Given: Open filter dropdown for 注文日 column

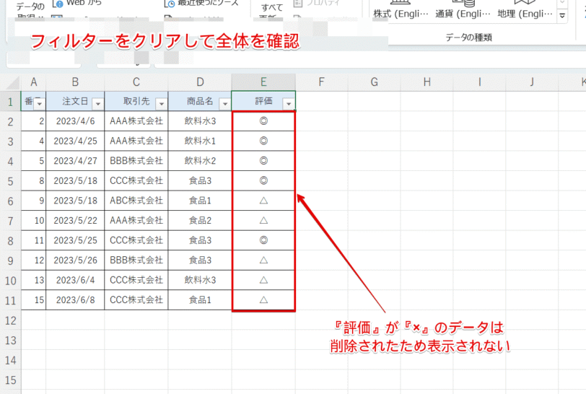Looking at the screenshot, I should point(98,104).
